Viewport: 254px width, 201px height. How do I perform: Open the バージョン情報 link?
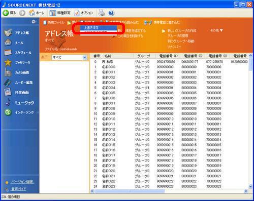coord(22,182)
